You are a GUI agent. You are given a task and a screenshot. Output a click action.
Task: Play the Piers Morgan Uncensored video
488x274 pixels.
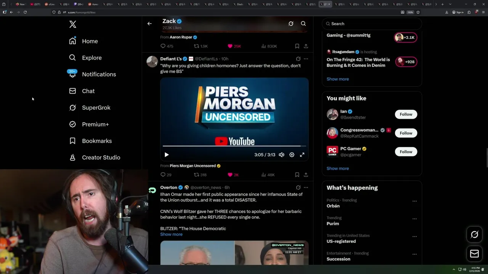point(167,155)
